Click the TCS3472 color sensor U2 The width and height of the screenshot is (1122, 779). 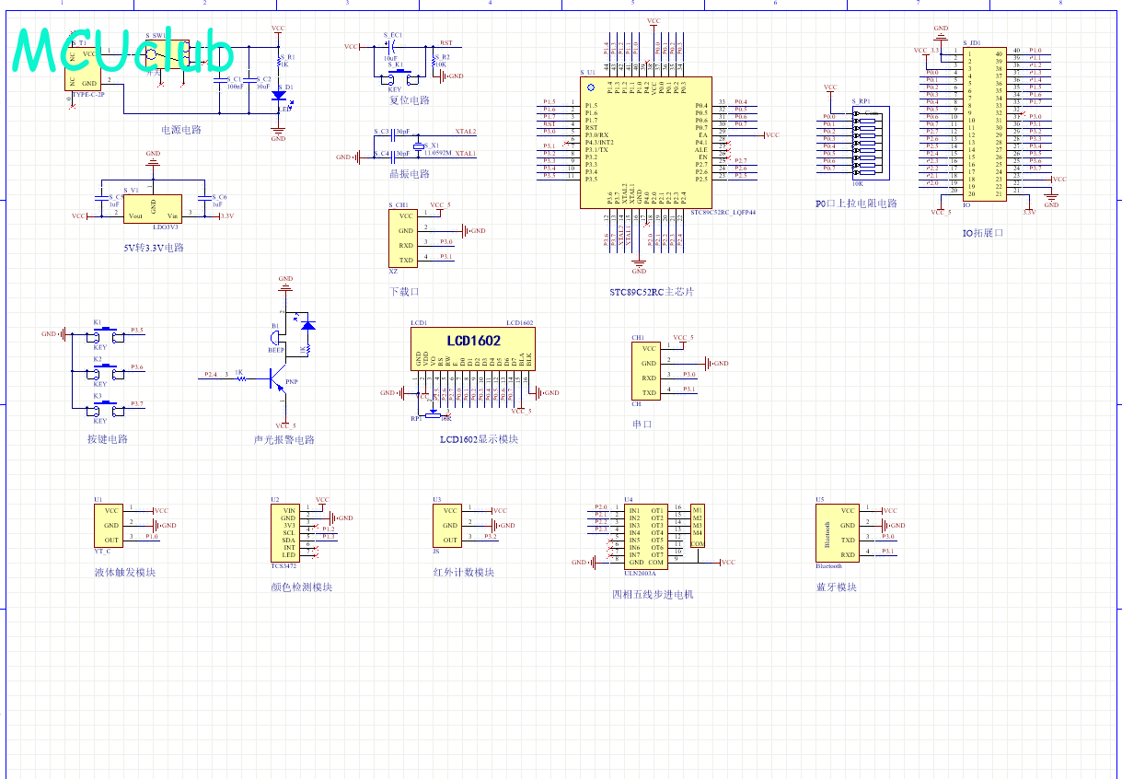288,532
